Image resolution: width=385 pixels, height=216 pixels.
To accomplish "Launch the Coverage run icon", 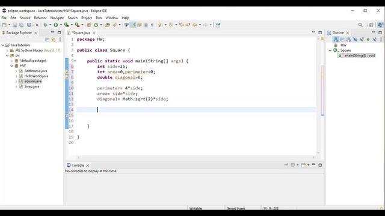I will click(x=66, y=25).
